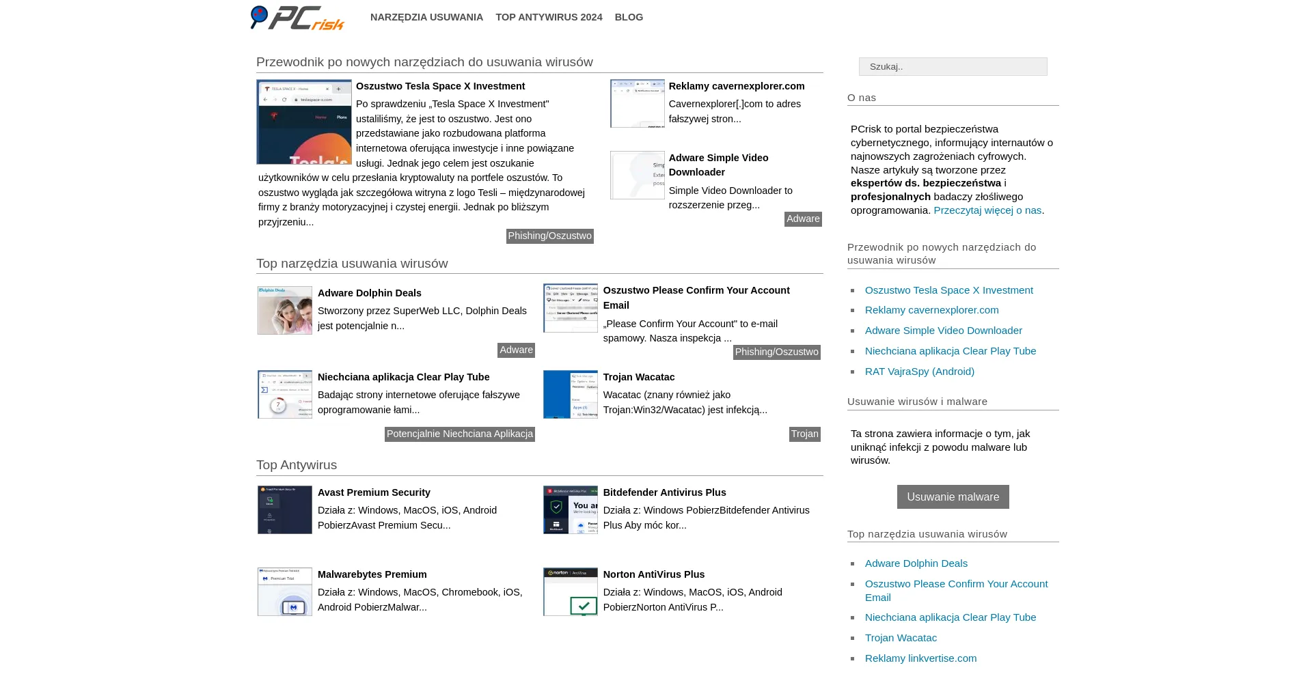The width and height of the screenshot is (1312, 685).
Task: Open the TOP ANTYWIRUS 2024 menu item
Action: (549, 17)
